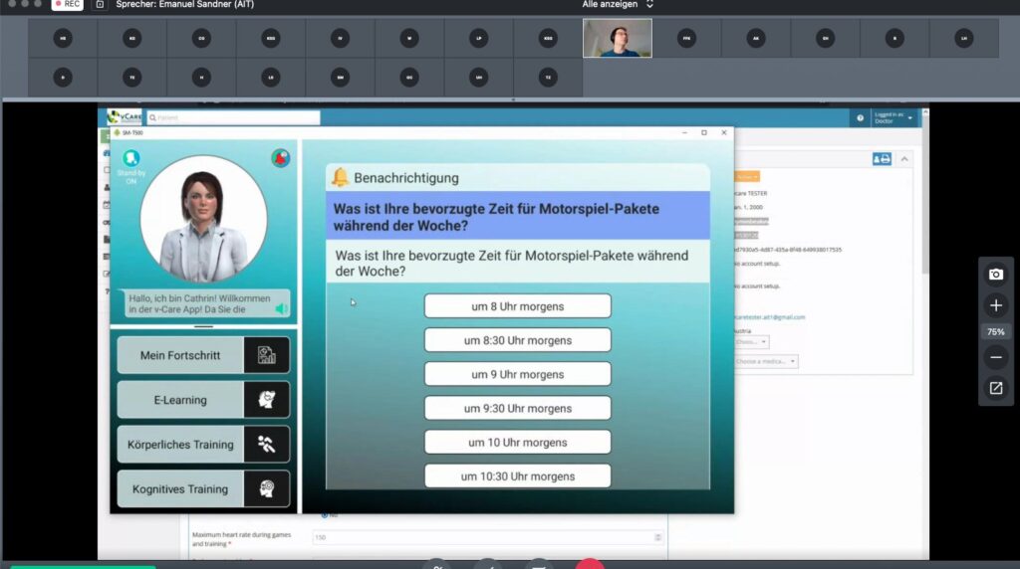Click the patient print card icon

click(882, 159)
